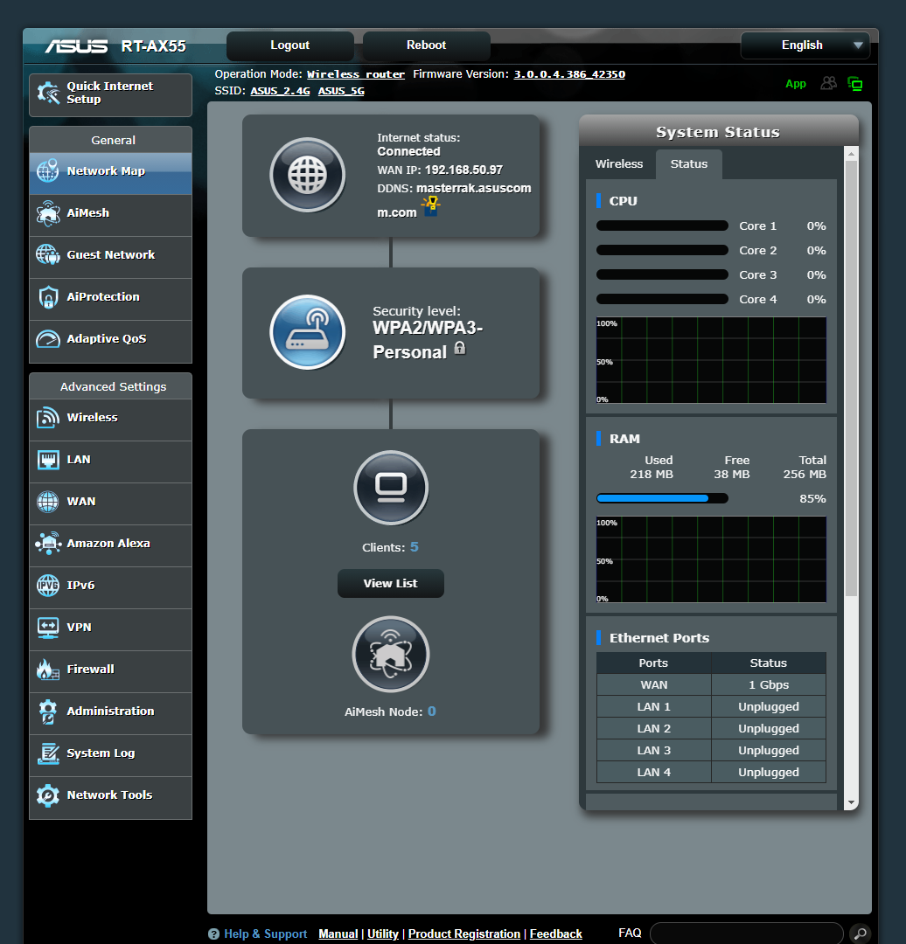Click the Help & Support text link
Viewport: 906px width, 944px height.
[x=266, y=934]
